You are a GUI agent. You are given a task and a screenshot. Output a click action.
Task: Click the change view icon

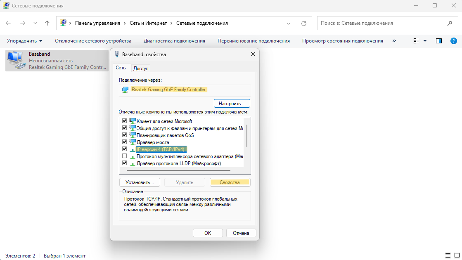point(416,41)
